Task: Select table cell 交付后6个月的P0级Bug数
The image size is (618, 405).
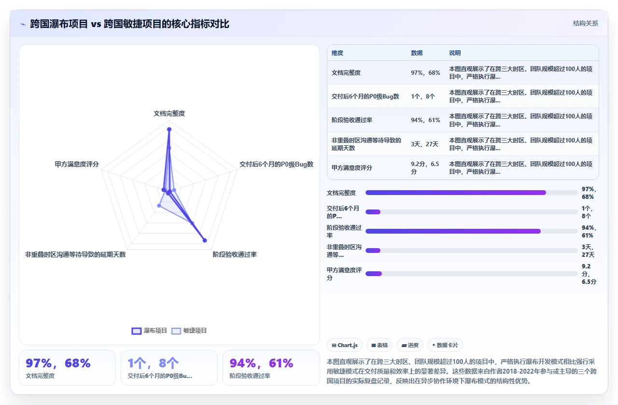Action: click(x=365, y=97)
